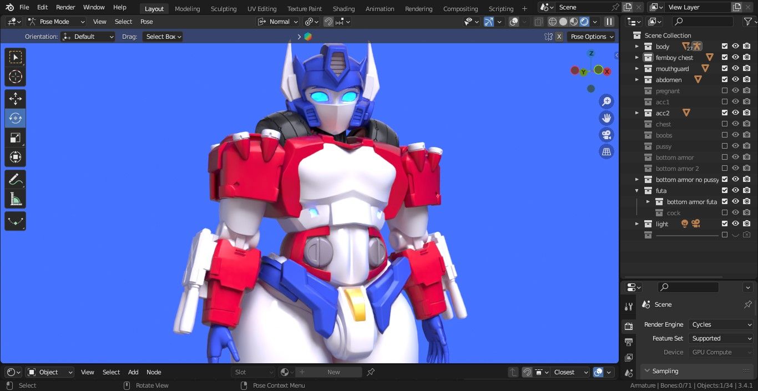Screen dimensions: 758x391
Task: Switch to the Animation workspace tab
Action: [x=380, y=9]
